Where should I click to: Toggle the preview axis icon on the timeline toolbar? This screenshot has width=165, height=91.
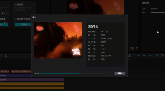coord(156,55)
